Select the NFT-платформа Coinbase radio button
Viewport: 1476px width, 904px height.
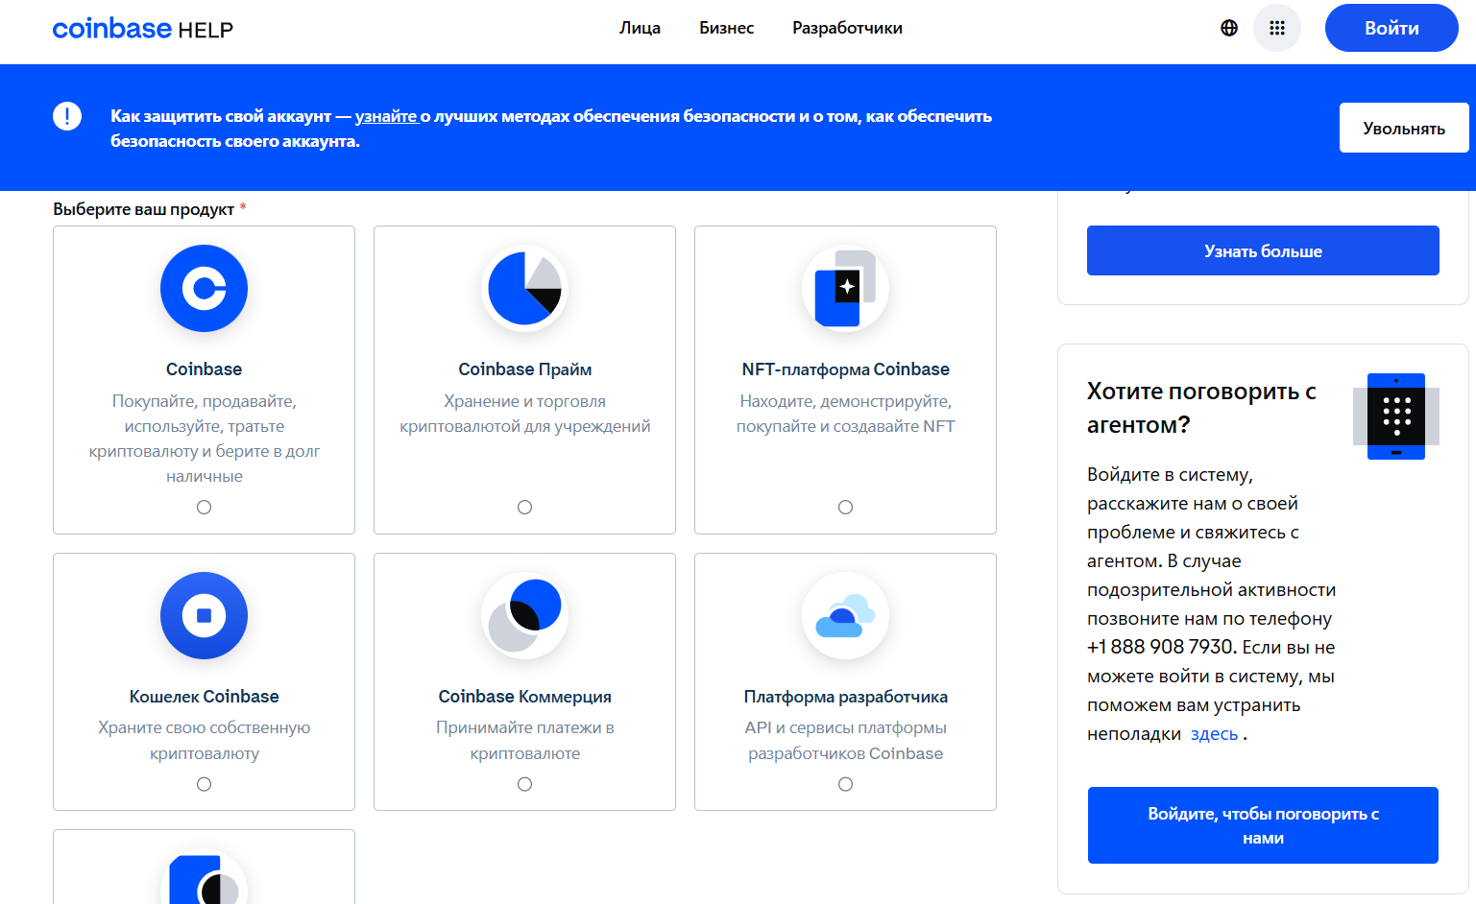845,507
